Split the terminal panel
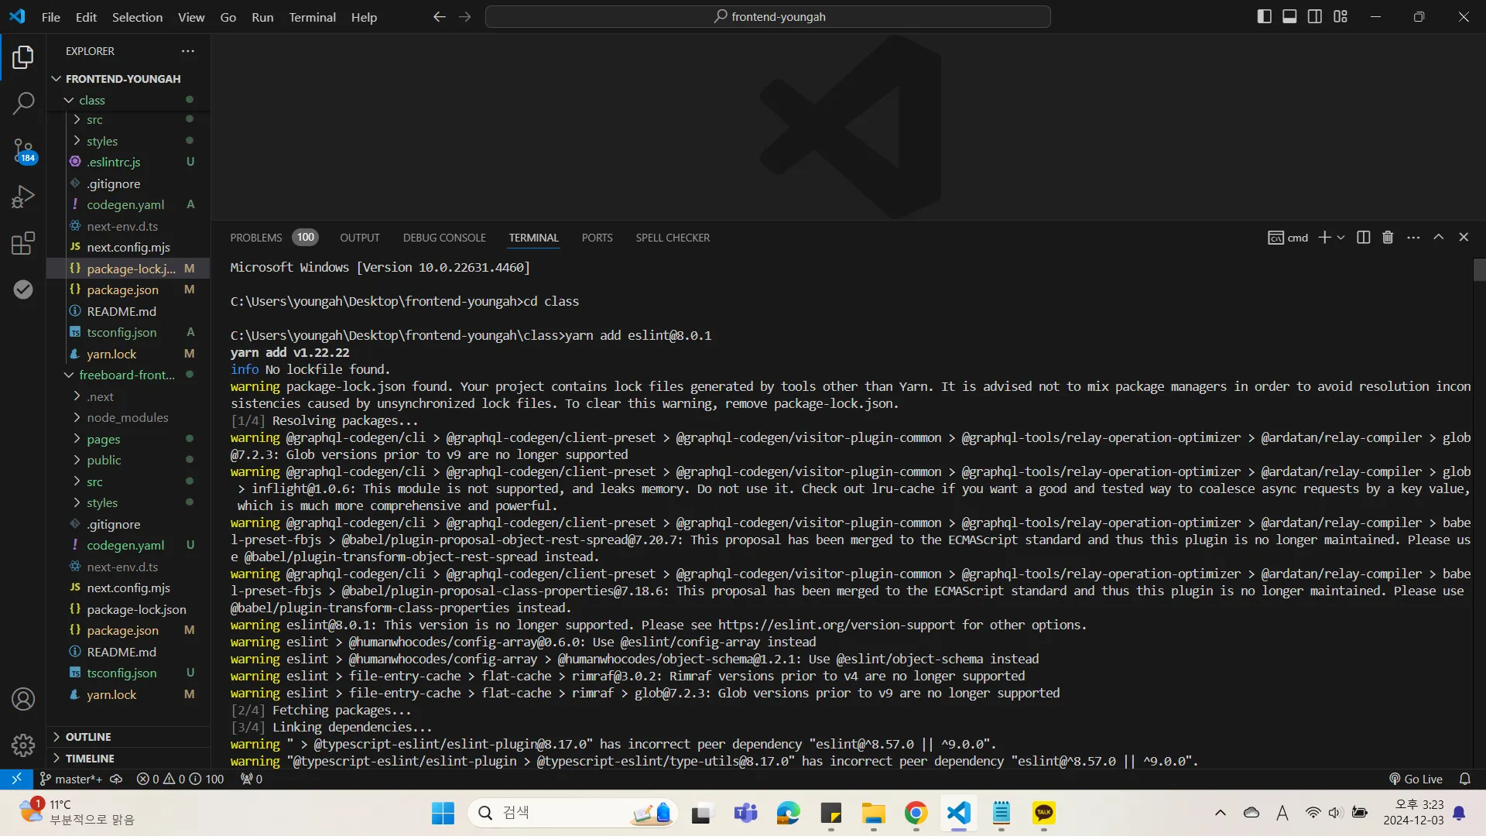The height and width of the screenshot is (836, 1486). (x=1364, y=238)
